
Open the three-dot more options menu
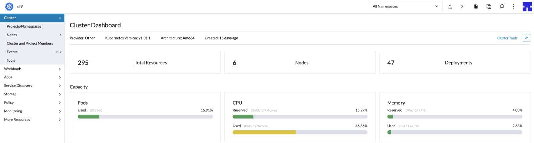(x=513, y=6)
